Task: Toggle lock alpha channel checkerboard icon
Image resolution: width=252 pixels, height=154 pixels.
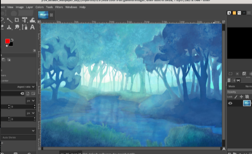Action: (247, 97)
